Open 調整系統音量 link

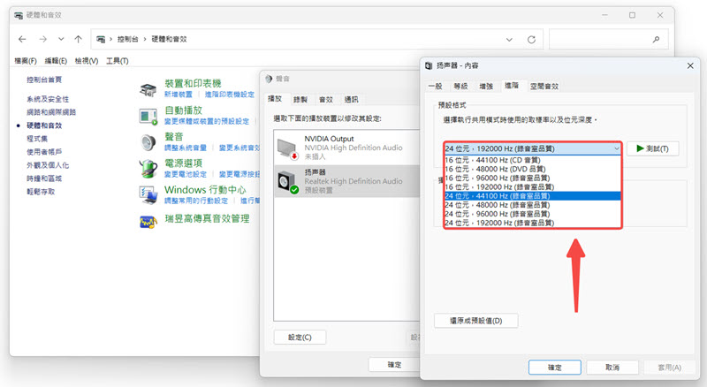pyautogui.click(x=186, y=148)
